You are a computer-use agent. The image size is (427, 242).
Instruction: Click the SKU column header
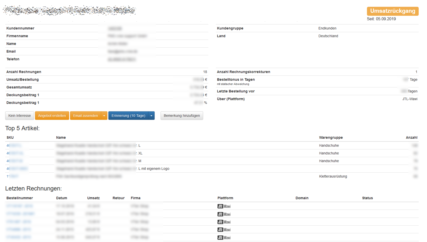pos(10,138)
